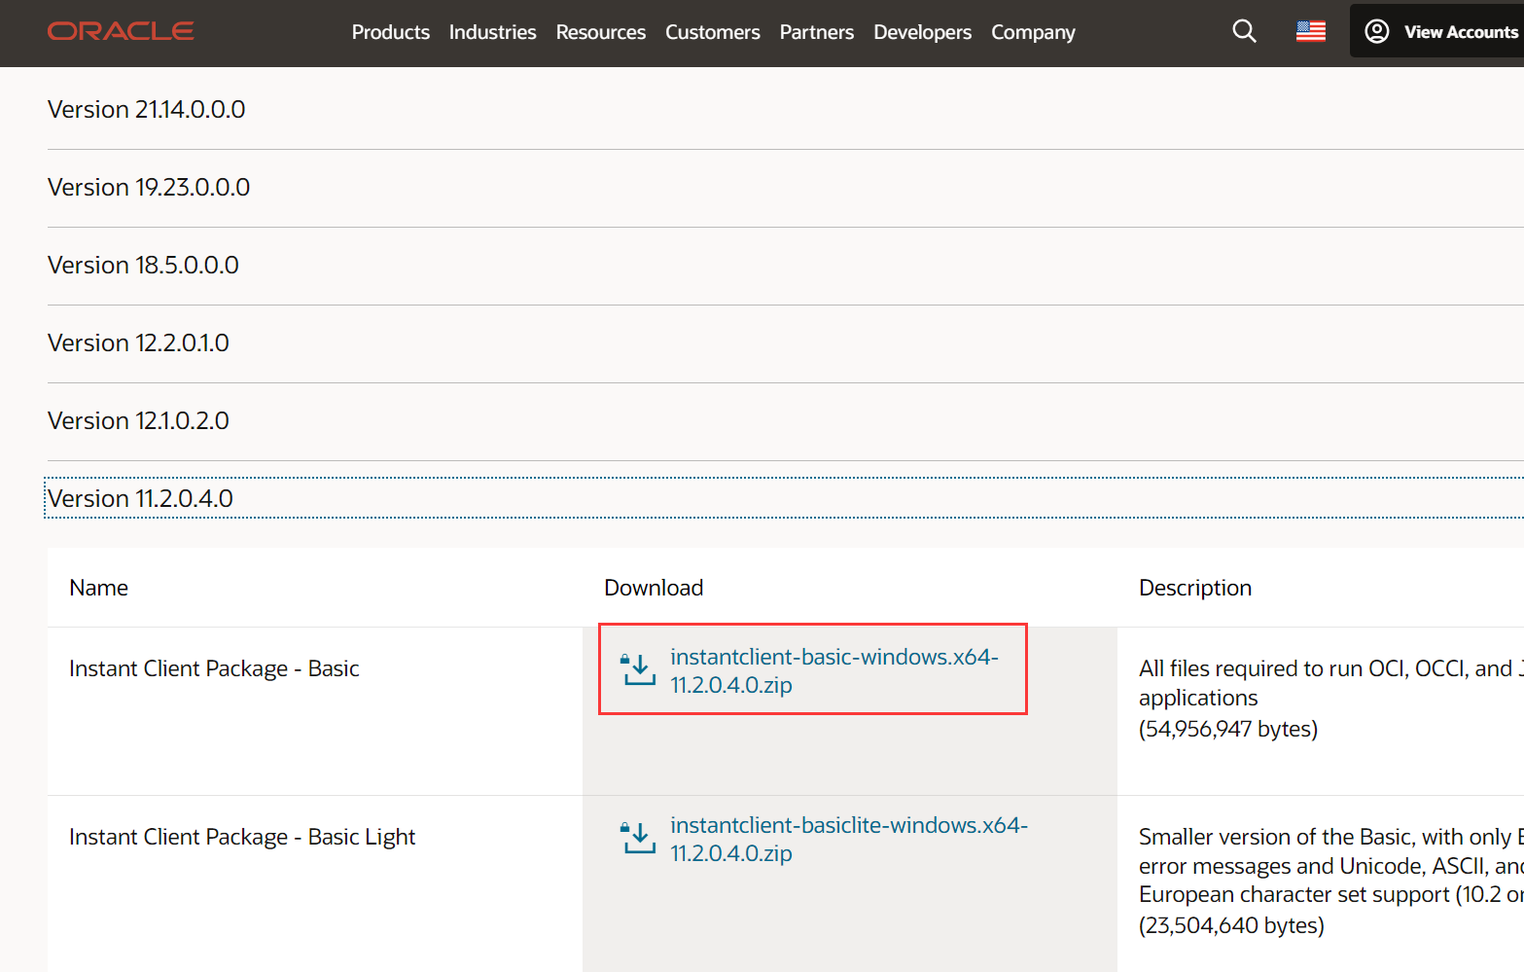Expand Version 18.5.0.0.0 section
This screenshot has width=1524, height=972.
point(143,265)
